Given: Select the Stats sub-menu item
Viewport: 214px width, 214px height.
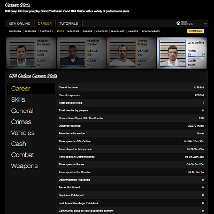Looking at the screenshot, I should [x=60, y=31].
